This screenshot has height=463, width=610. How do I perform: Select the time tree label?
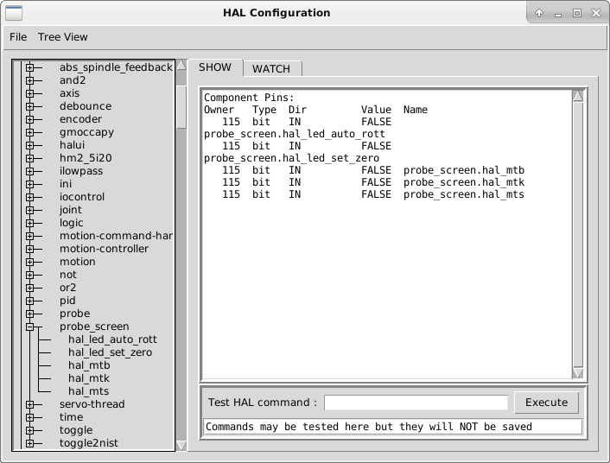click(x=71, y=417)
